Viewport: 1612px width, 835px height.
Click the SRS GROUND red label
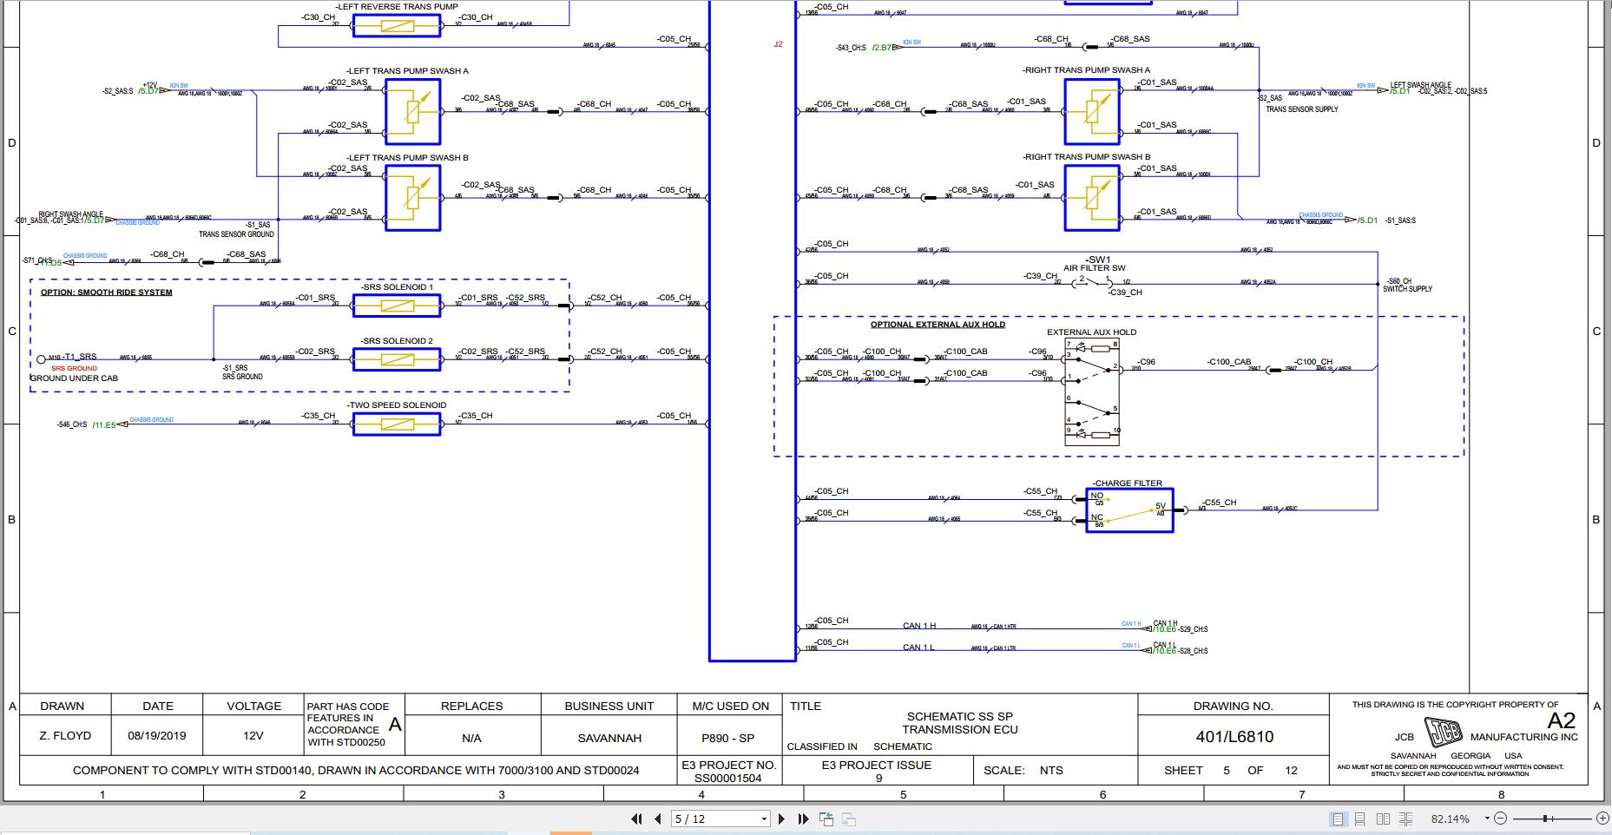[x=74, y=368]
